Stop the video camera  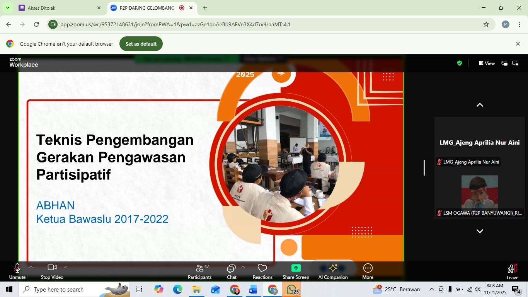coord(52,271)
